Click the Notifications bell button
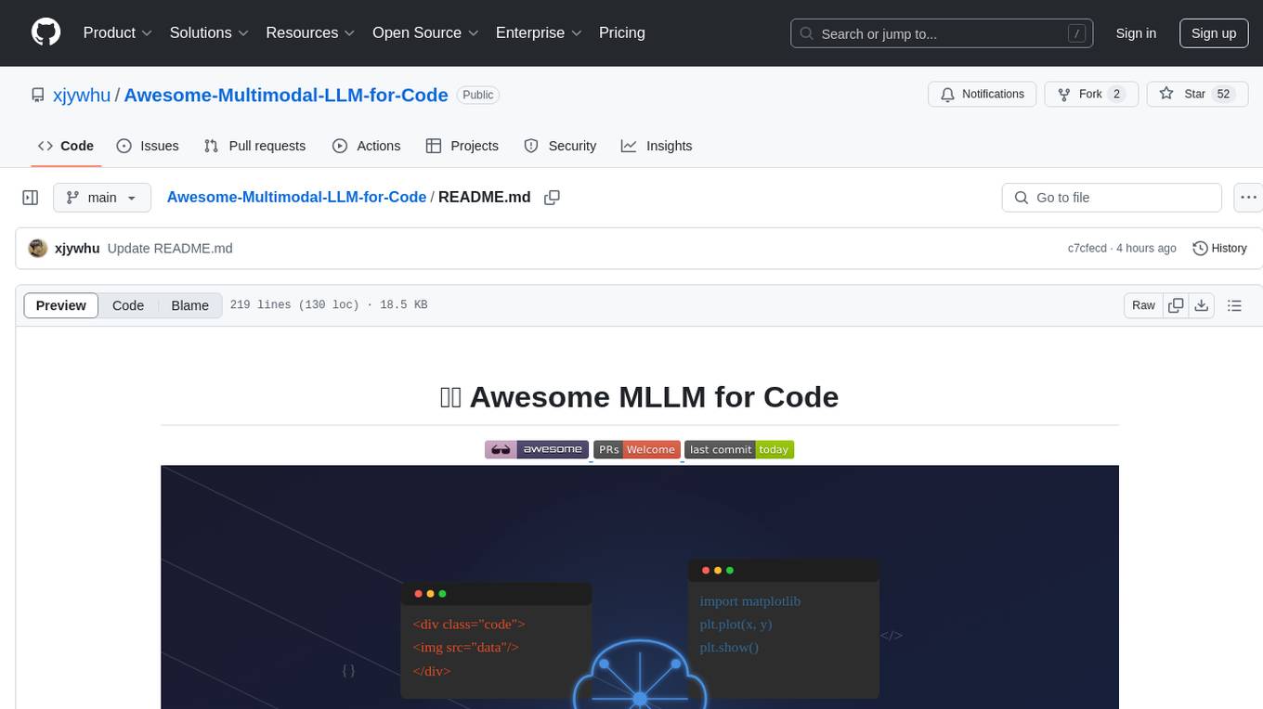The height and width of the screenshot is (709, 1263). [983, 94]
